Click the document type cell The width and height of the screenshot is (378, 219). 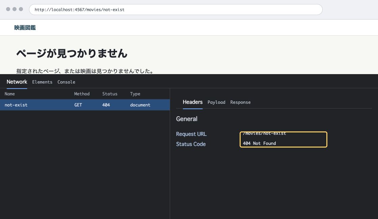click(140, 105)
